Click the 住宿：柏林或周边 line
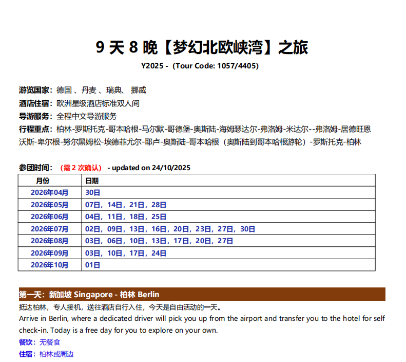Screen dimensions: 406x362 point(46,354)
